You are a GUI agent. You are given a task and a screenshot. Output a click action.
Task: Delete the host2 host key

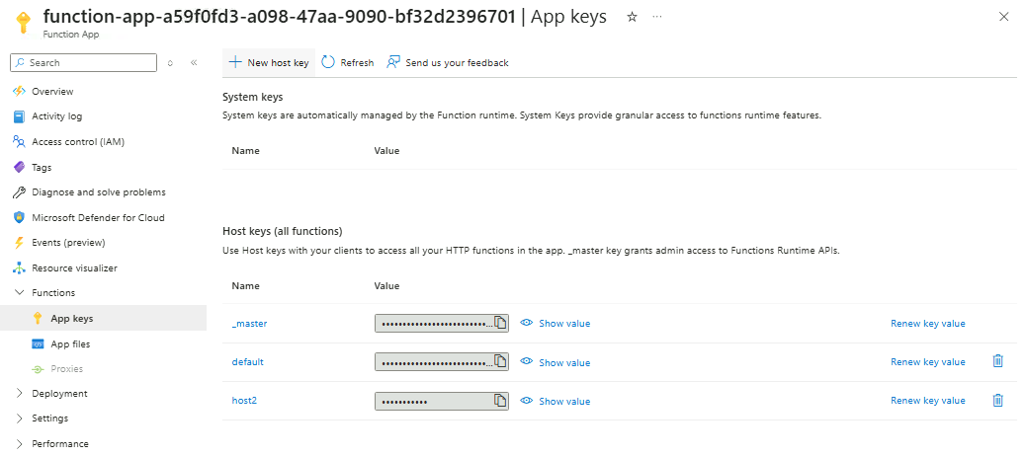(997, 400)
